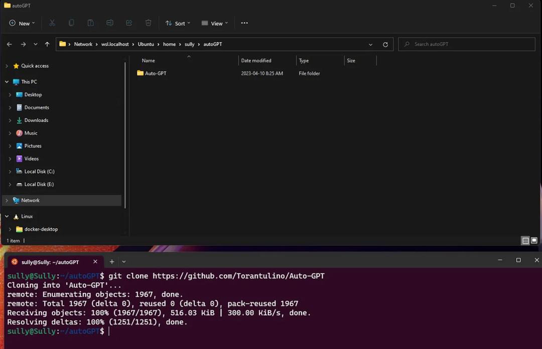Image resolution: width=542 pixels, height=349 pixels.
Task: Open the terminal profile dropdown chevron
Action: 123,261
